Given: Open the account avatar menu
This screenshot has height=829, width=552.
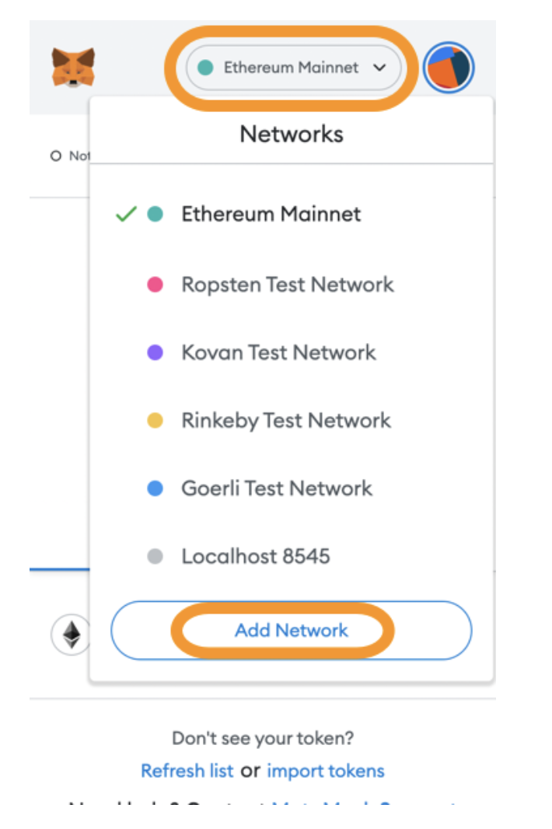Looking at the screenshot, I should pos(449,67).
